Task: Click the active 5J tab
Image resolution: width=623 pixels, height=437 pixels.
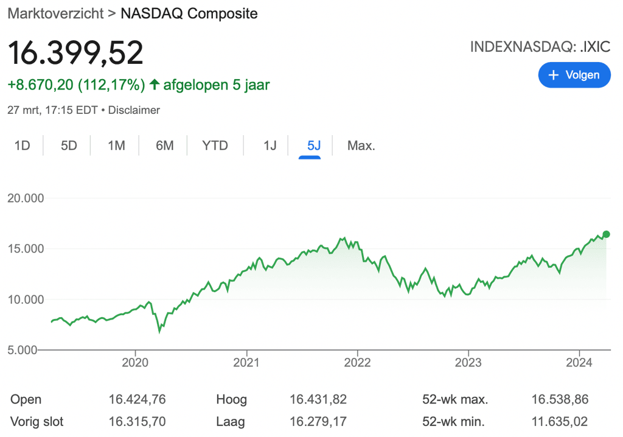Action: [x=314, y=145]
